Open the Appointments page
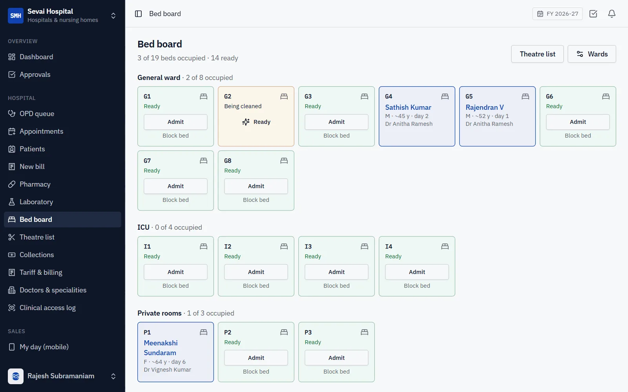 [62, 131]
